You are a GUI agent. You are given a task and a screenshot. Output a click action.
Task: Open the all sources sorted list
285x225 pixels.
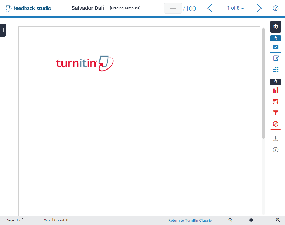coord(276,101)
